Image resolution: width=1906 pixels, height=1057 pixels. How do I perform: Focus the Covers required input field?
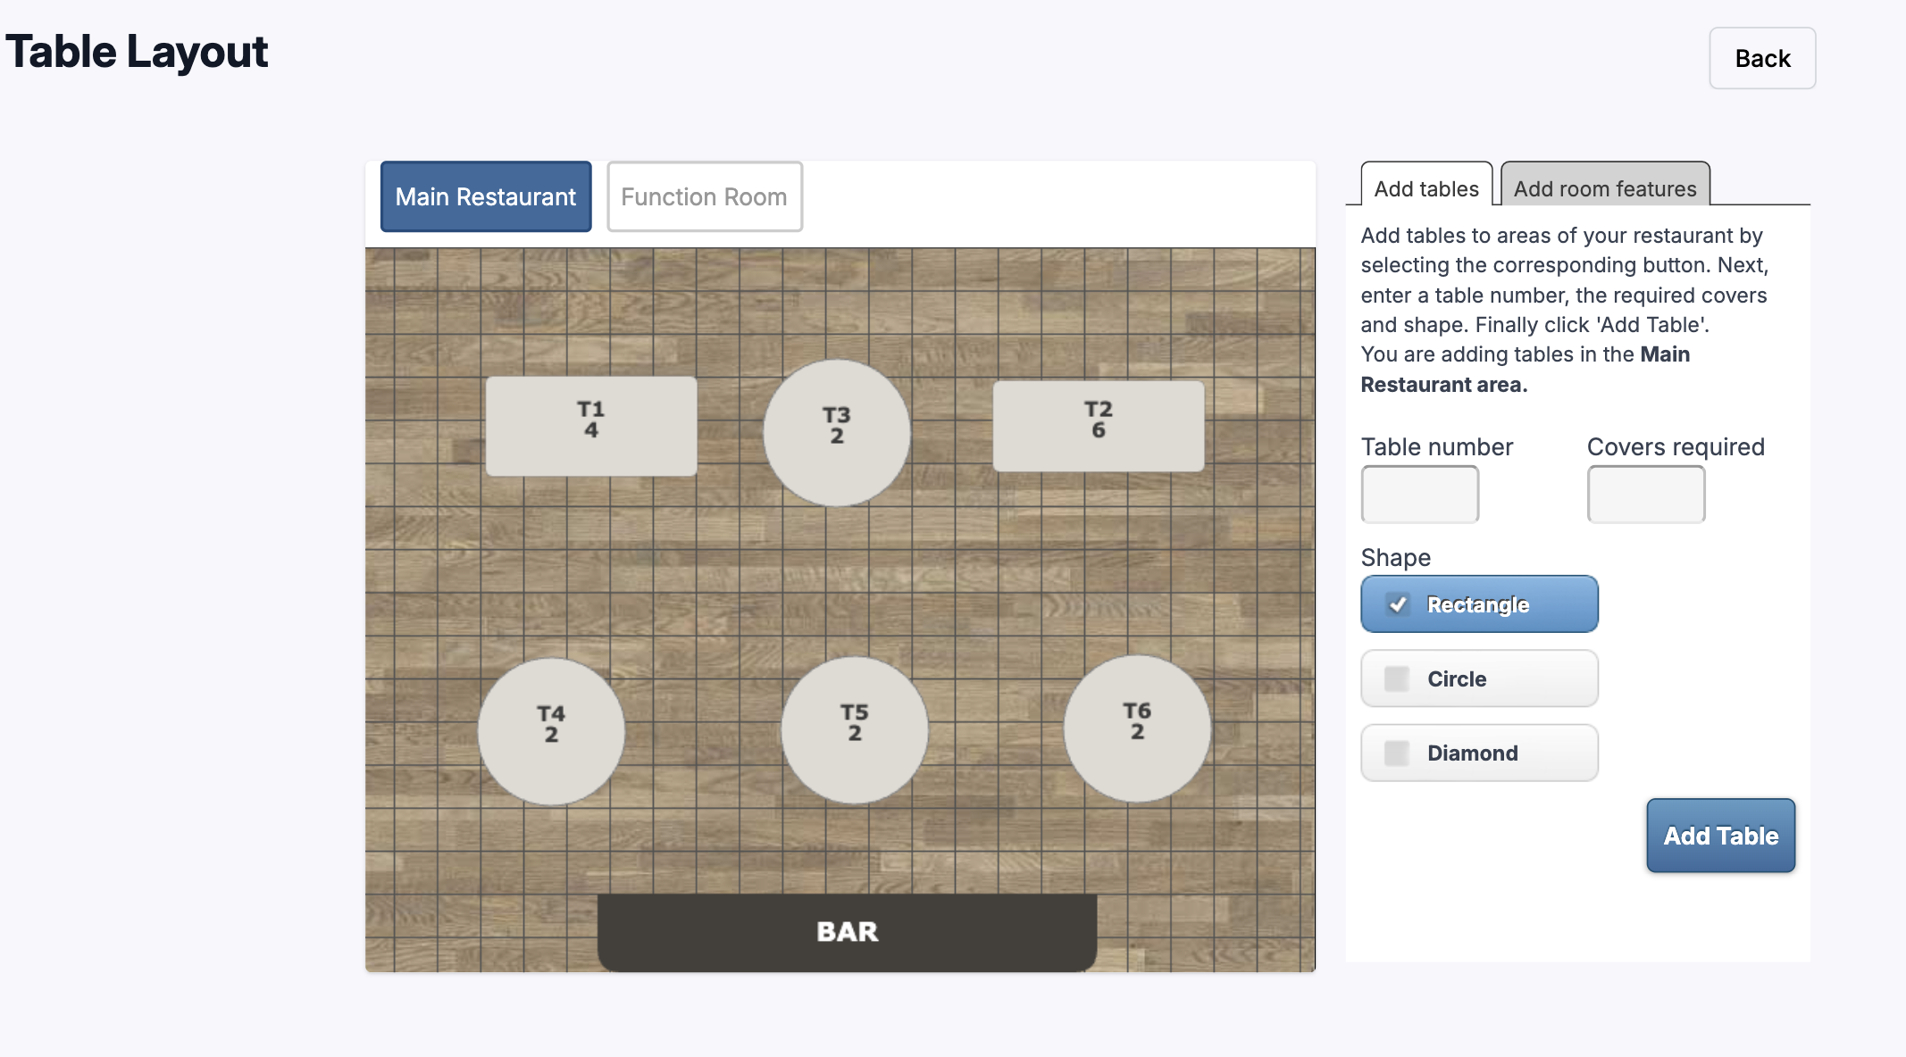tap(1646, 494)
